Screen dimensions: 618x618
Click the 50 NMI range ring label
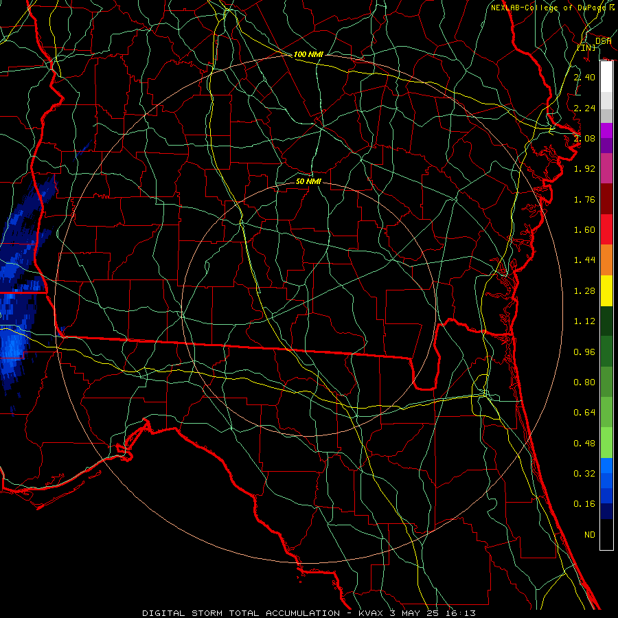[x=308, y=181]
